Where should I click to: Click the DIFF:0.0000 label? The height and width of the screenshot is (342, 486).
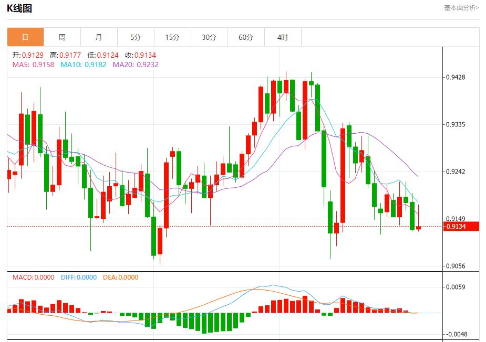(79, 277)
